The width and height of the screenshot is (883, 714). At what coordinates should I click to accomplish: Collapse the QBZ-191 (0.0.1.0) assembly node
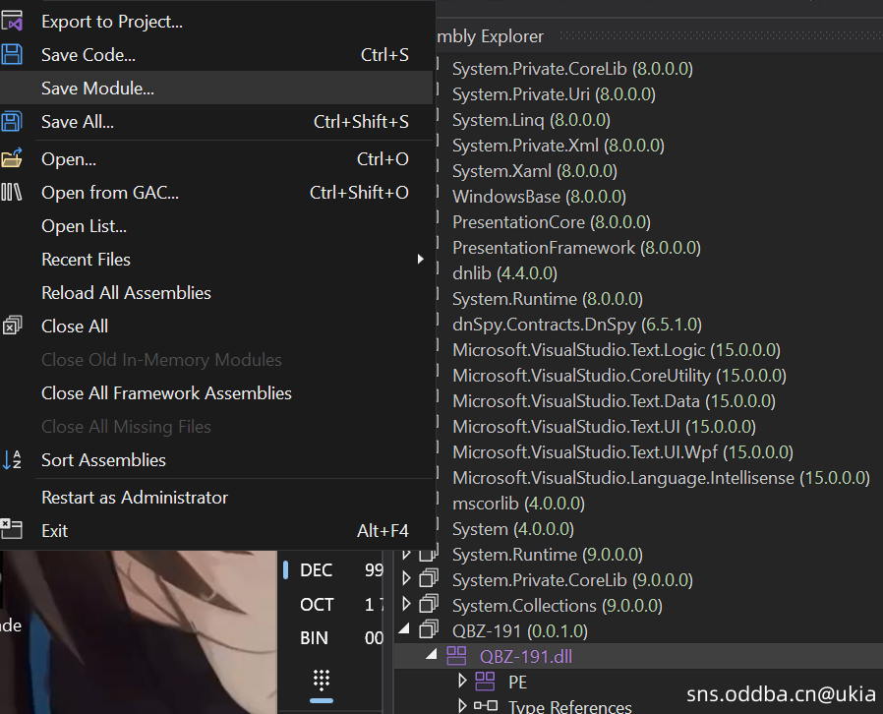tap(407, 630)
